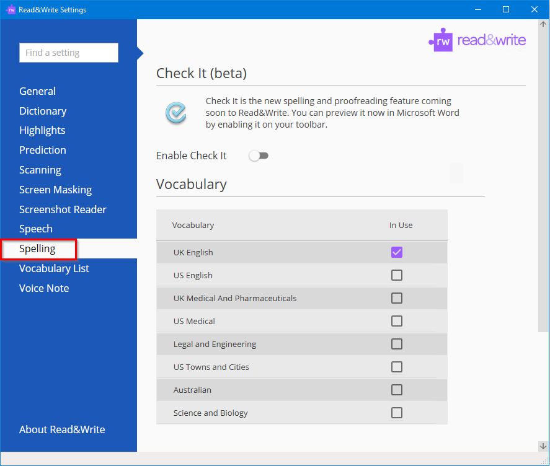Switch to Screen Masking settings

click(x=55, y=190)
